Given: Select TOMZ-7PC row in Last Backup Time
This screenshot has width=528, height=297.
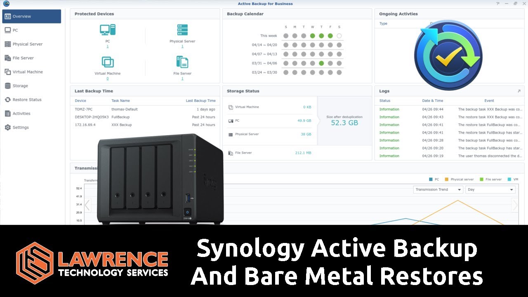Looking at the screenshot, I should click(145, 109).
